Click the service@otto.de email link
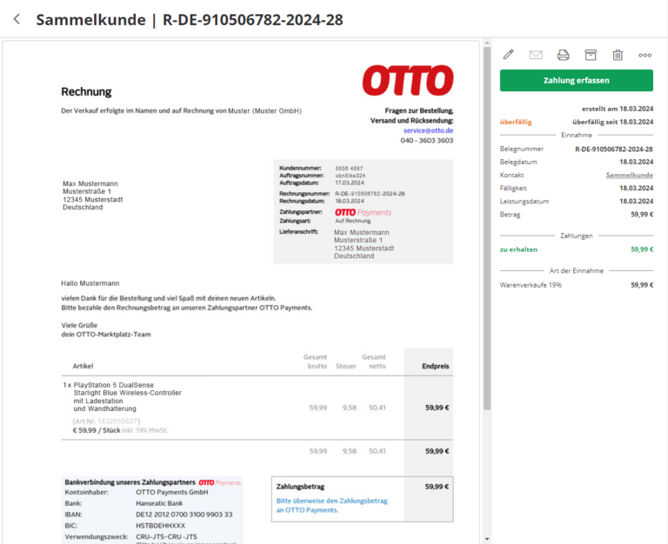Image resolution: width=668 pixels, height=544 pixels. click(428, 130)
